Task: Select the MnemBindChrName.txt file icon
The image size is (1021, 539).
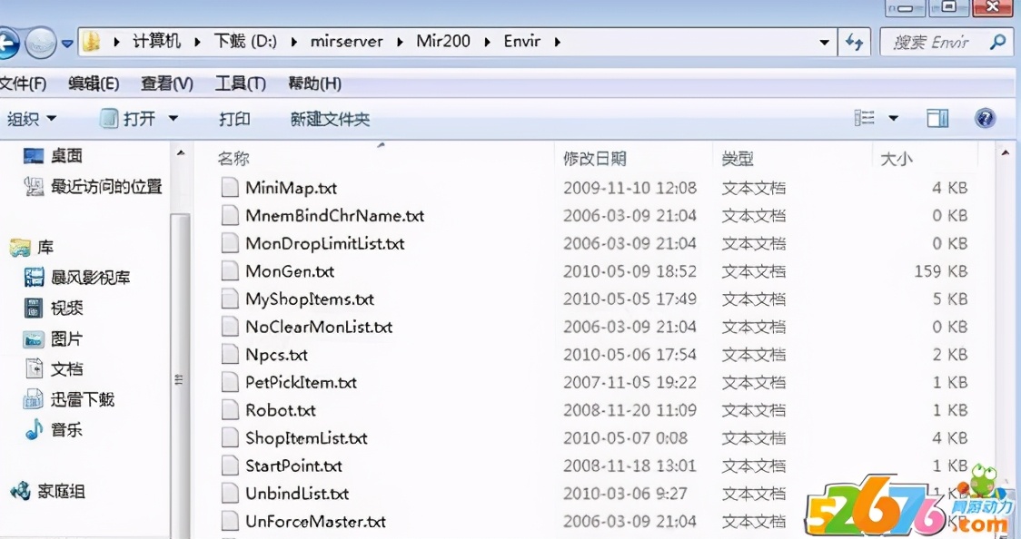Action: point(230,216)
